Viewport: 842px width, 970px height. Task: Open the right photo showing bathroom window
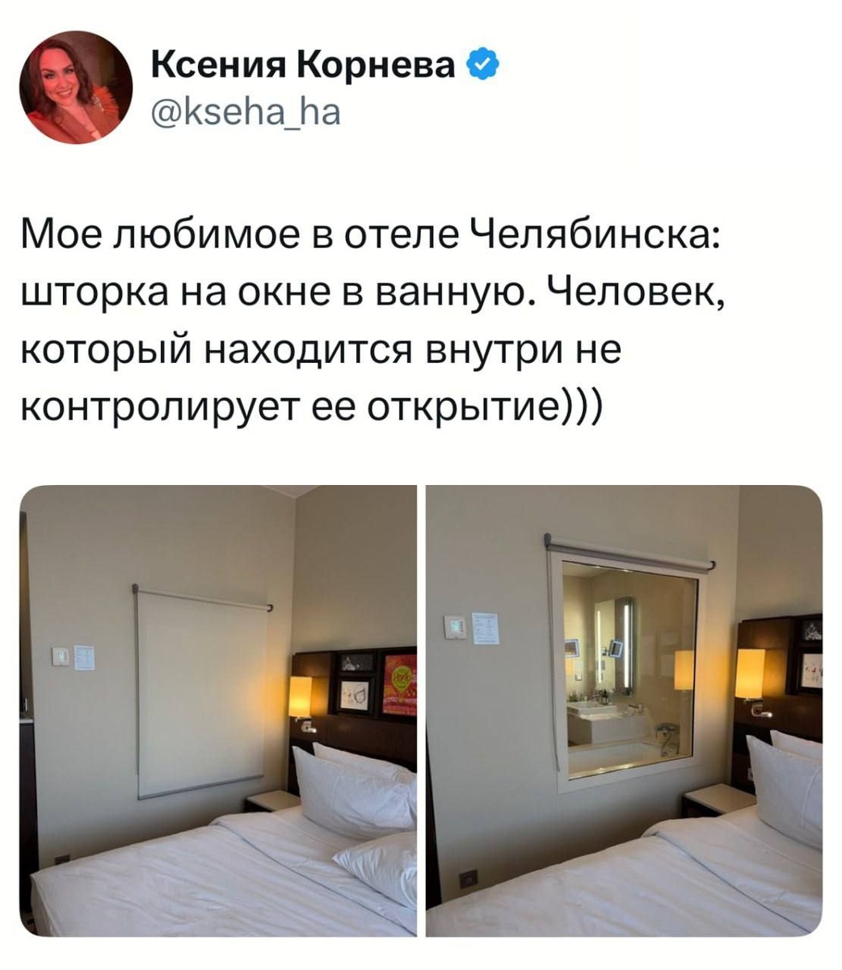(x=624, y=711)
